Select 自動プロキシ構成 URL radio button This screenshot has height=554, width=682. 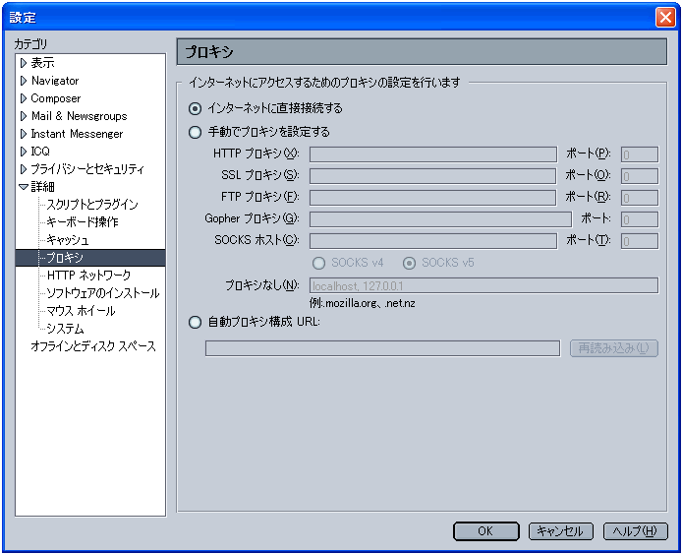[x=195, y=323]
